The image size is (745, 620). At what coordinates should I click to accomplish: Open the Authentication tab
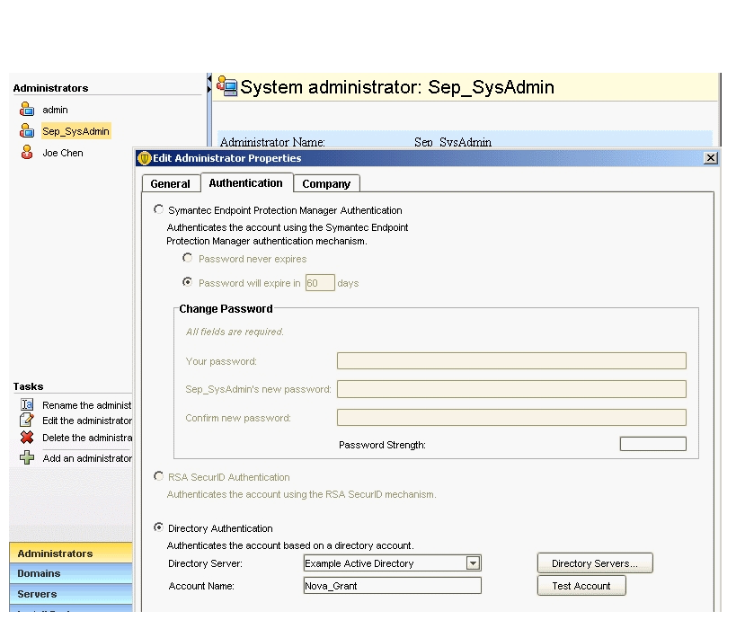click(x=245, y=183)
